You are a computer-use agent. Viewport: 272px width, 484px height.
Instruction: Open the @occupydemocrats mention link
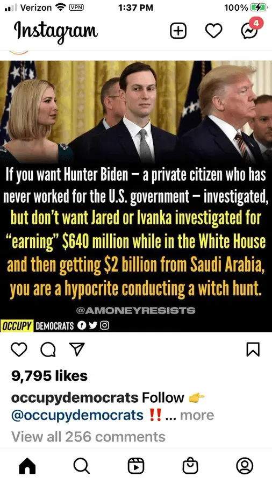coord(77,415)
